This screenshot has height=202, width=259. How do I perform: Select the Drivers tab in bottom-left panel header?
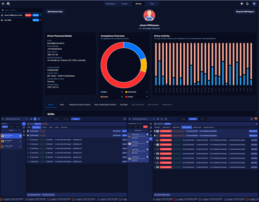[76, 119]
